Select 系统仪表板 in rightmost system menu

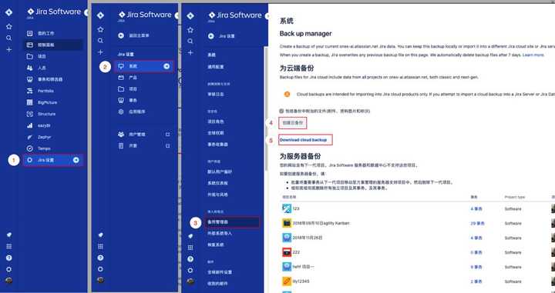(x=217, y=183)
